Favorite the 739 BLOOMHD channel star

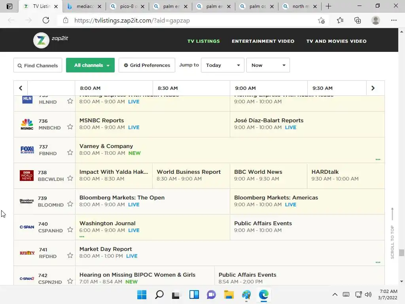(x=70, y=204)
